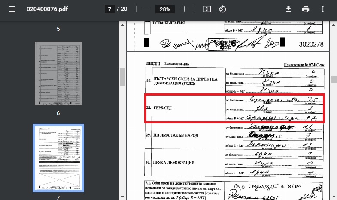Click the ПРЯКА ДЕМОКРАЦИЯ label
Viewport: 337px width, 200px height.
click(174, 162)
